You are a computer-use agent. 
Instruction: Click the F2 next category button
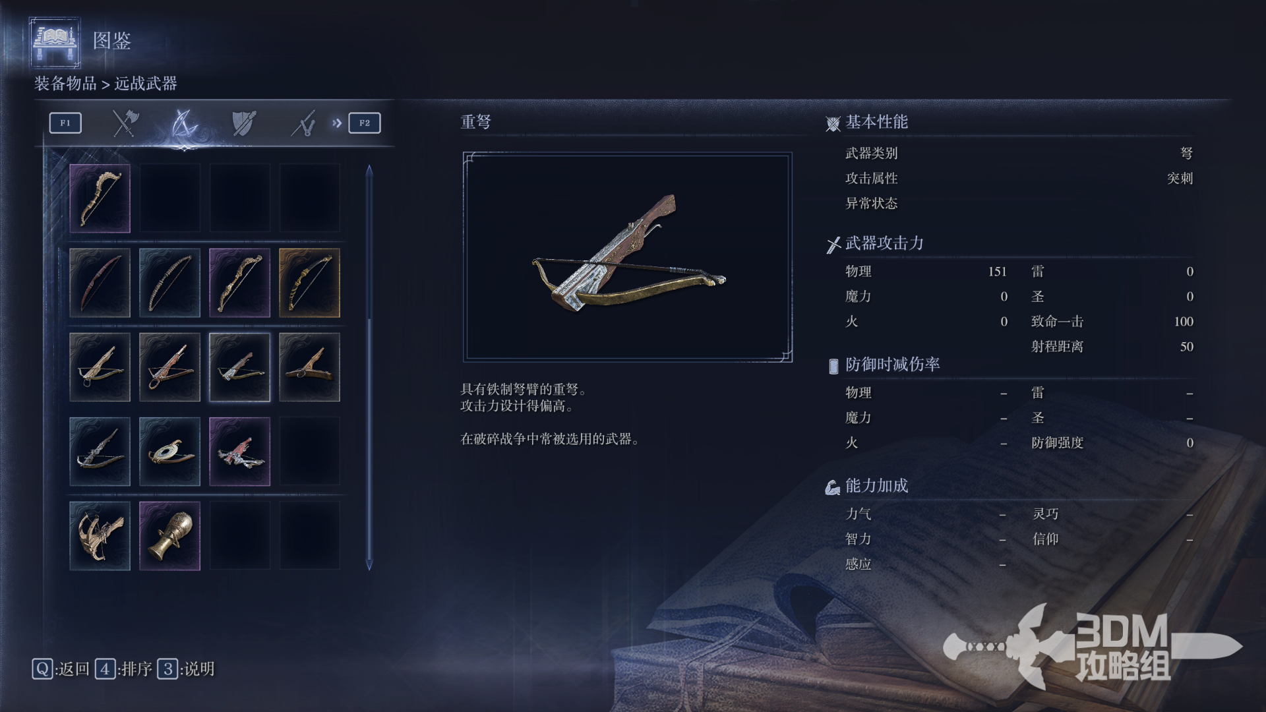(365, 123)
